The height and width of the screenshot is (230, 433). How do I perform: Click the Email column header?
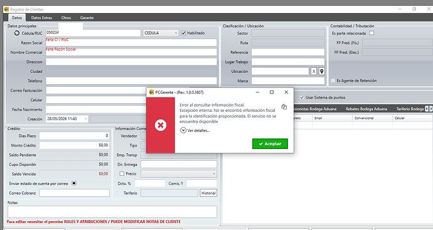pos(332,118)
